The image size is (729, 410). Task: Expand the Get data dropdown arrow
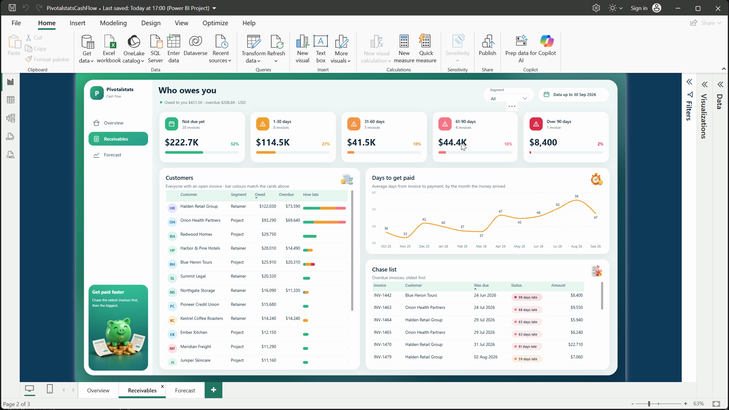[x=92, y=61]
